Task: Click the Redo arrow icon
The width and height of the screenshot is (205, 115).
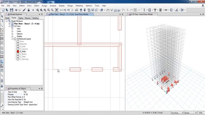Action: pos(20,10)
